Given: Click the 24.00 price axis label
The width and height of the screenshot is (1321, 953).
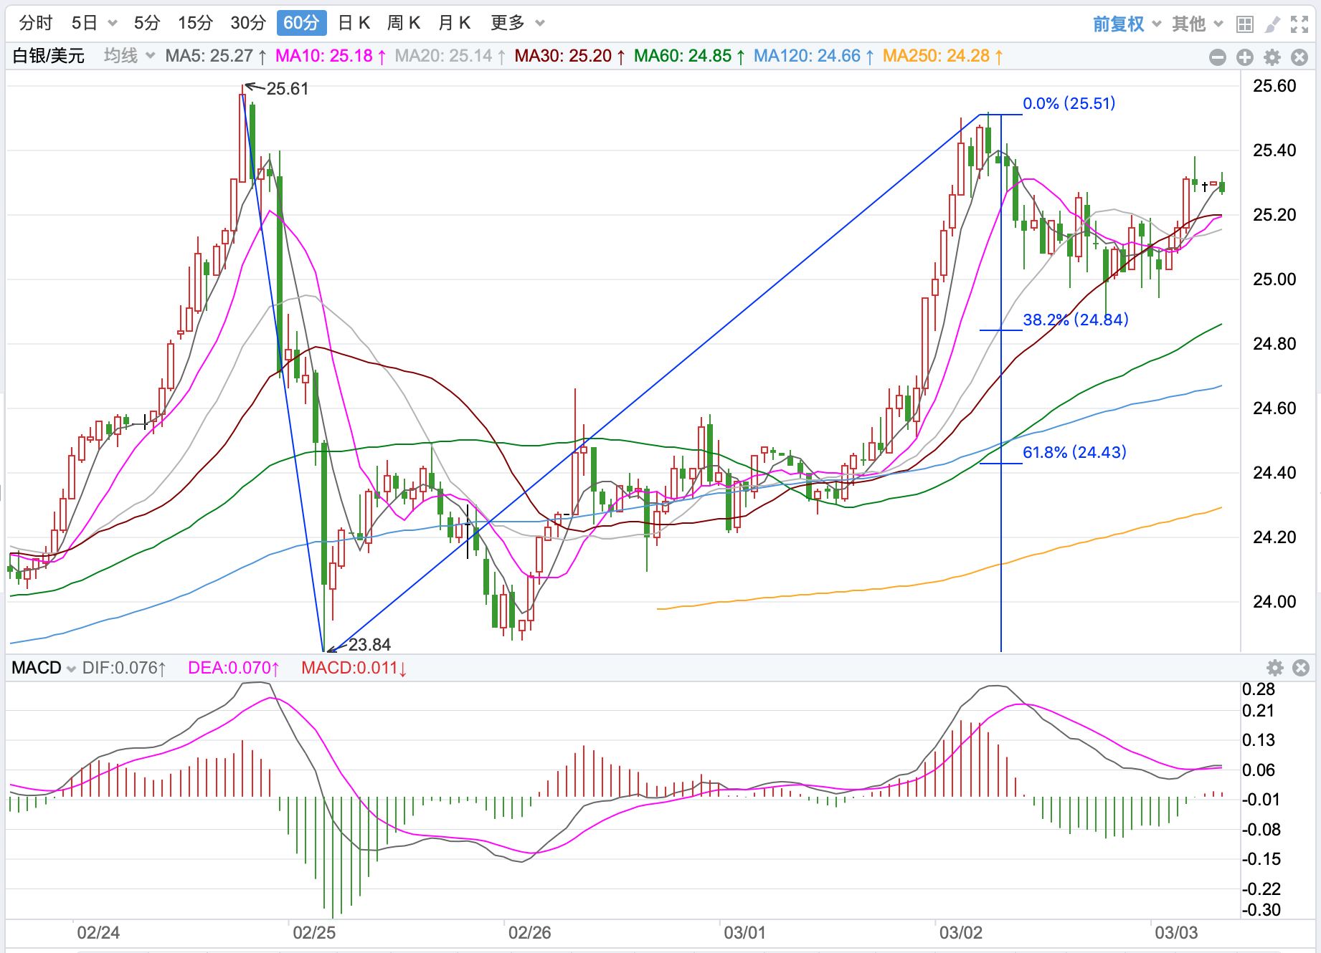Looking at the screenshot, I should click(1274, 602).
